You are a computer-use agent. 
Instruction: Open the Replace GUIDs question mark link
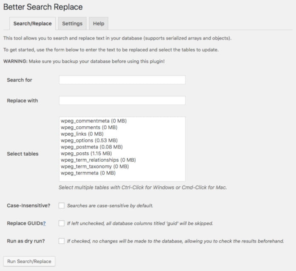44,223
